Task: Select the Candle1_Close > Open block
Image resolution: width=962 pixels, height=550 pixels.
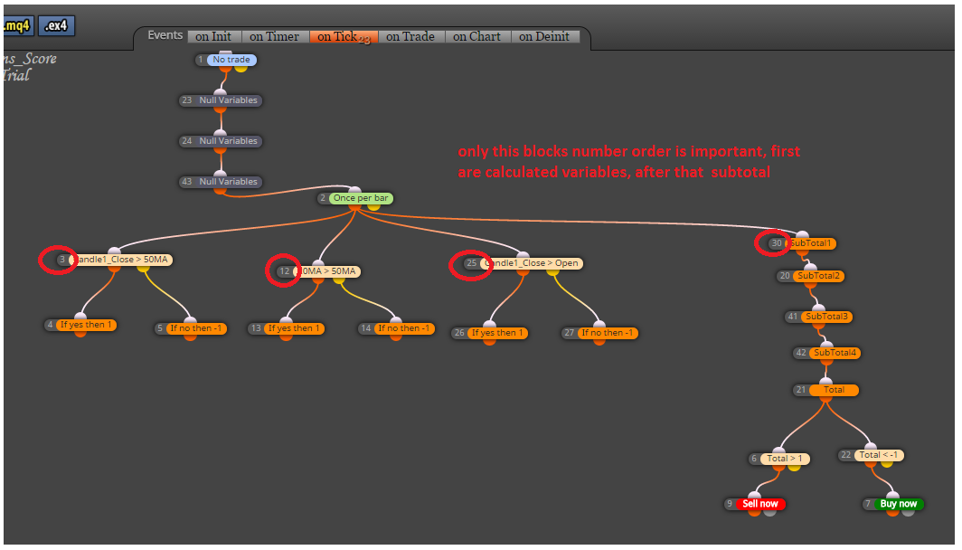Action: (532, 263)
